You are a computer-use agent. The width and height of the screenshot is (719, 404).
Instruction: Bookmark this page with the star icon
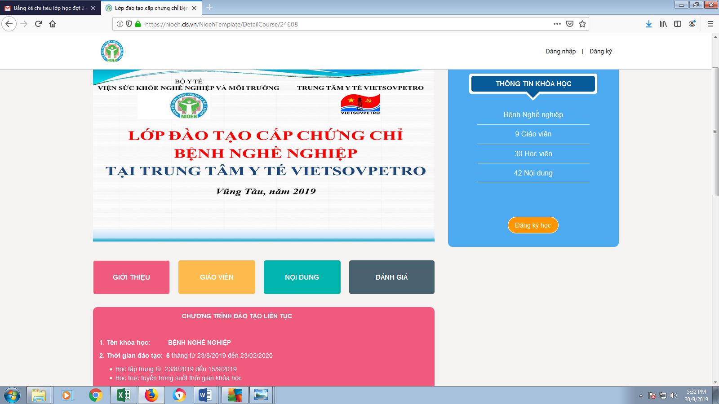(x=582, y=24)
